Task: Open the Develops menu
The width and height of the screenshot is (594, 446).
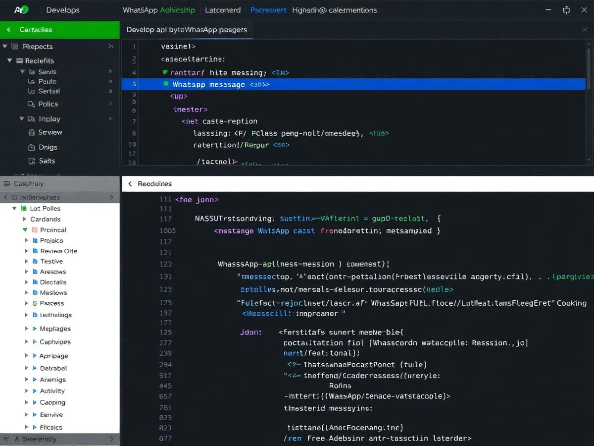Action: (x=63, y=10)
